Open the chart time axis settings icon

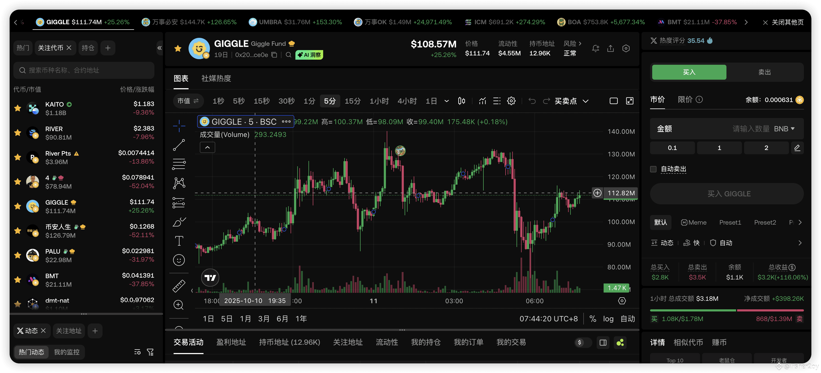[x=622, y=301]
